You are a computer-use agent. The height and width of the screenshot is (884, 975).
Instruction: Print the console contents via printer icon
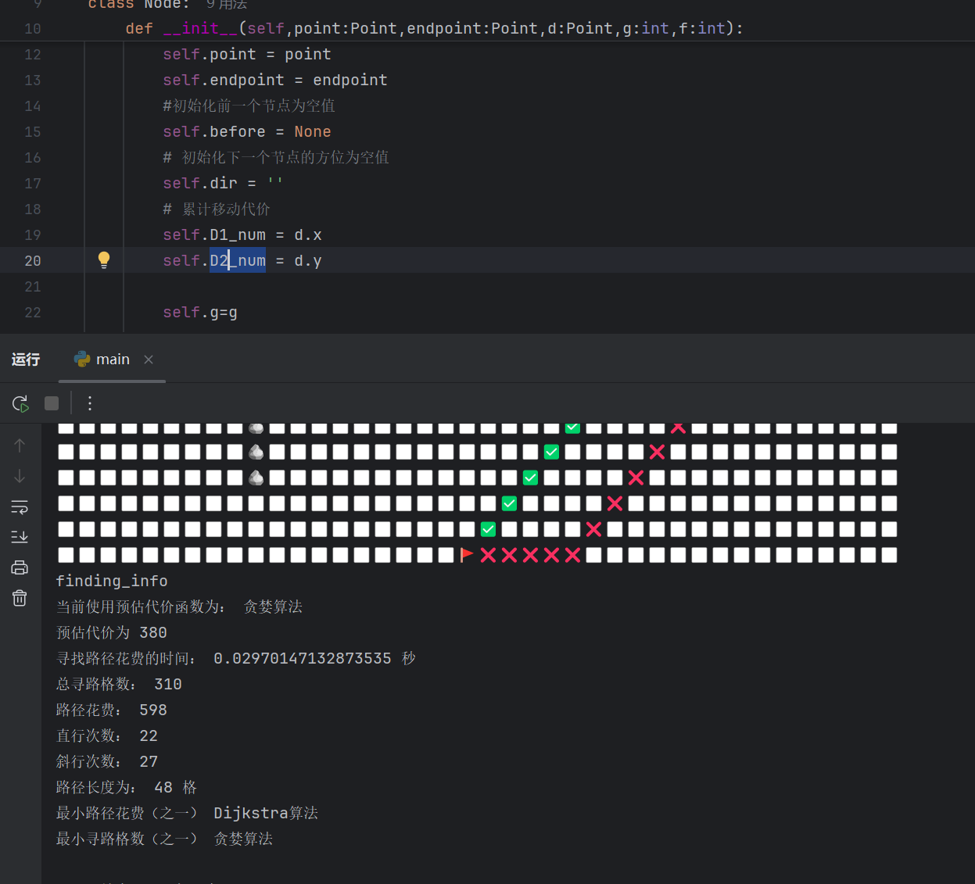pos(20,567)
